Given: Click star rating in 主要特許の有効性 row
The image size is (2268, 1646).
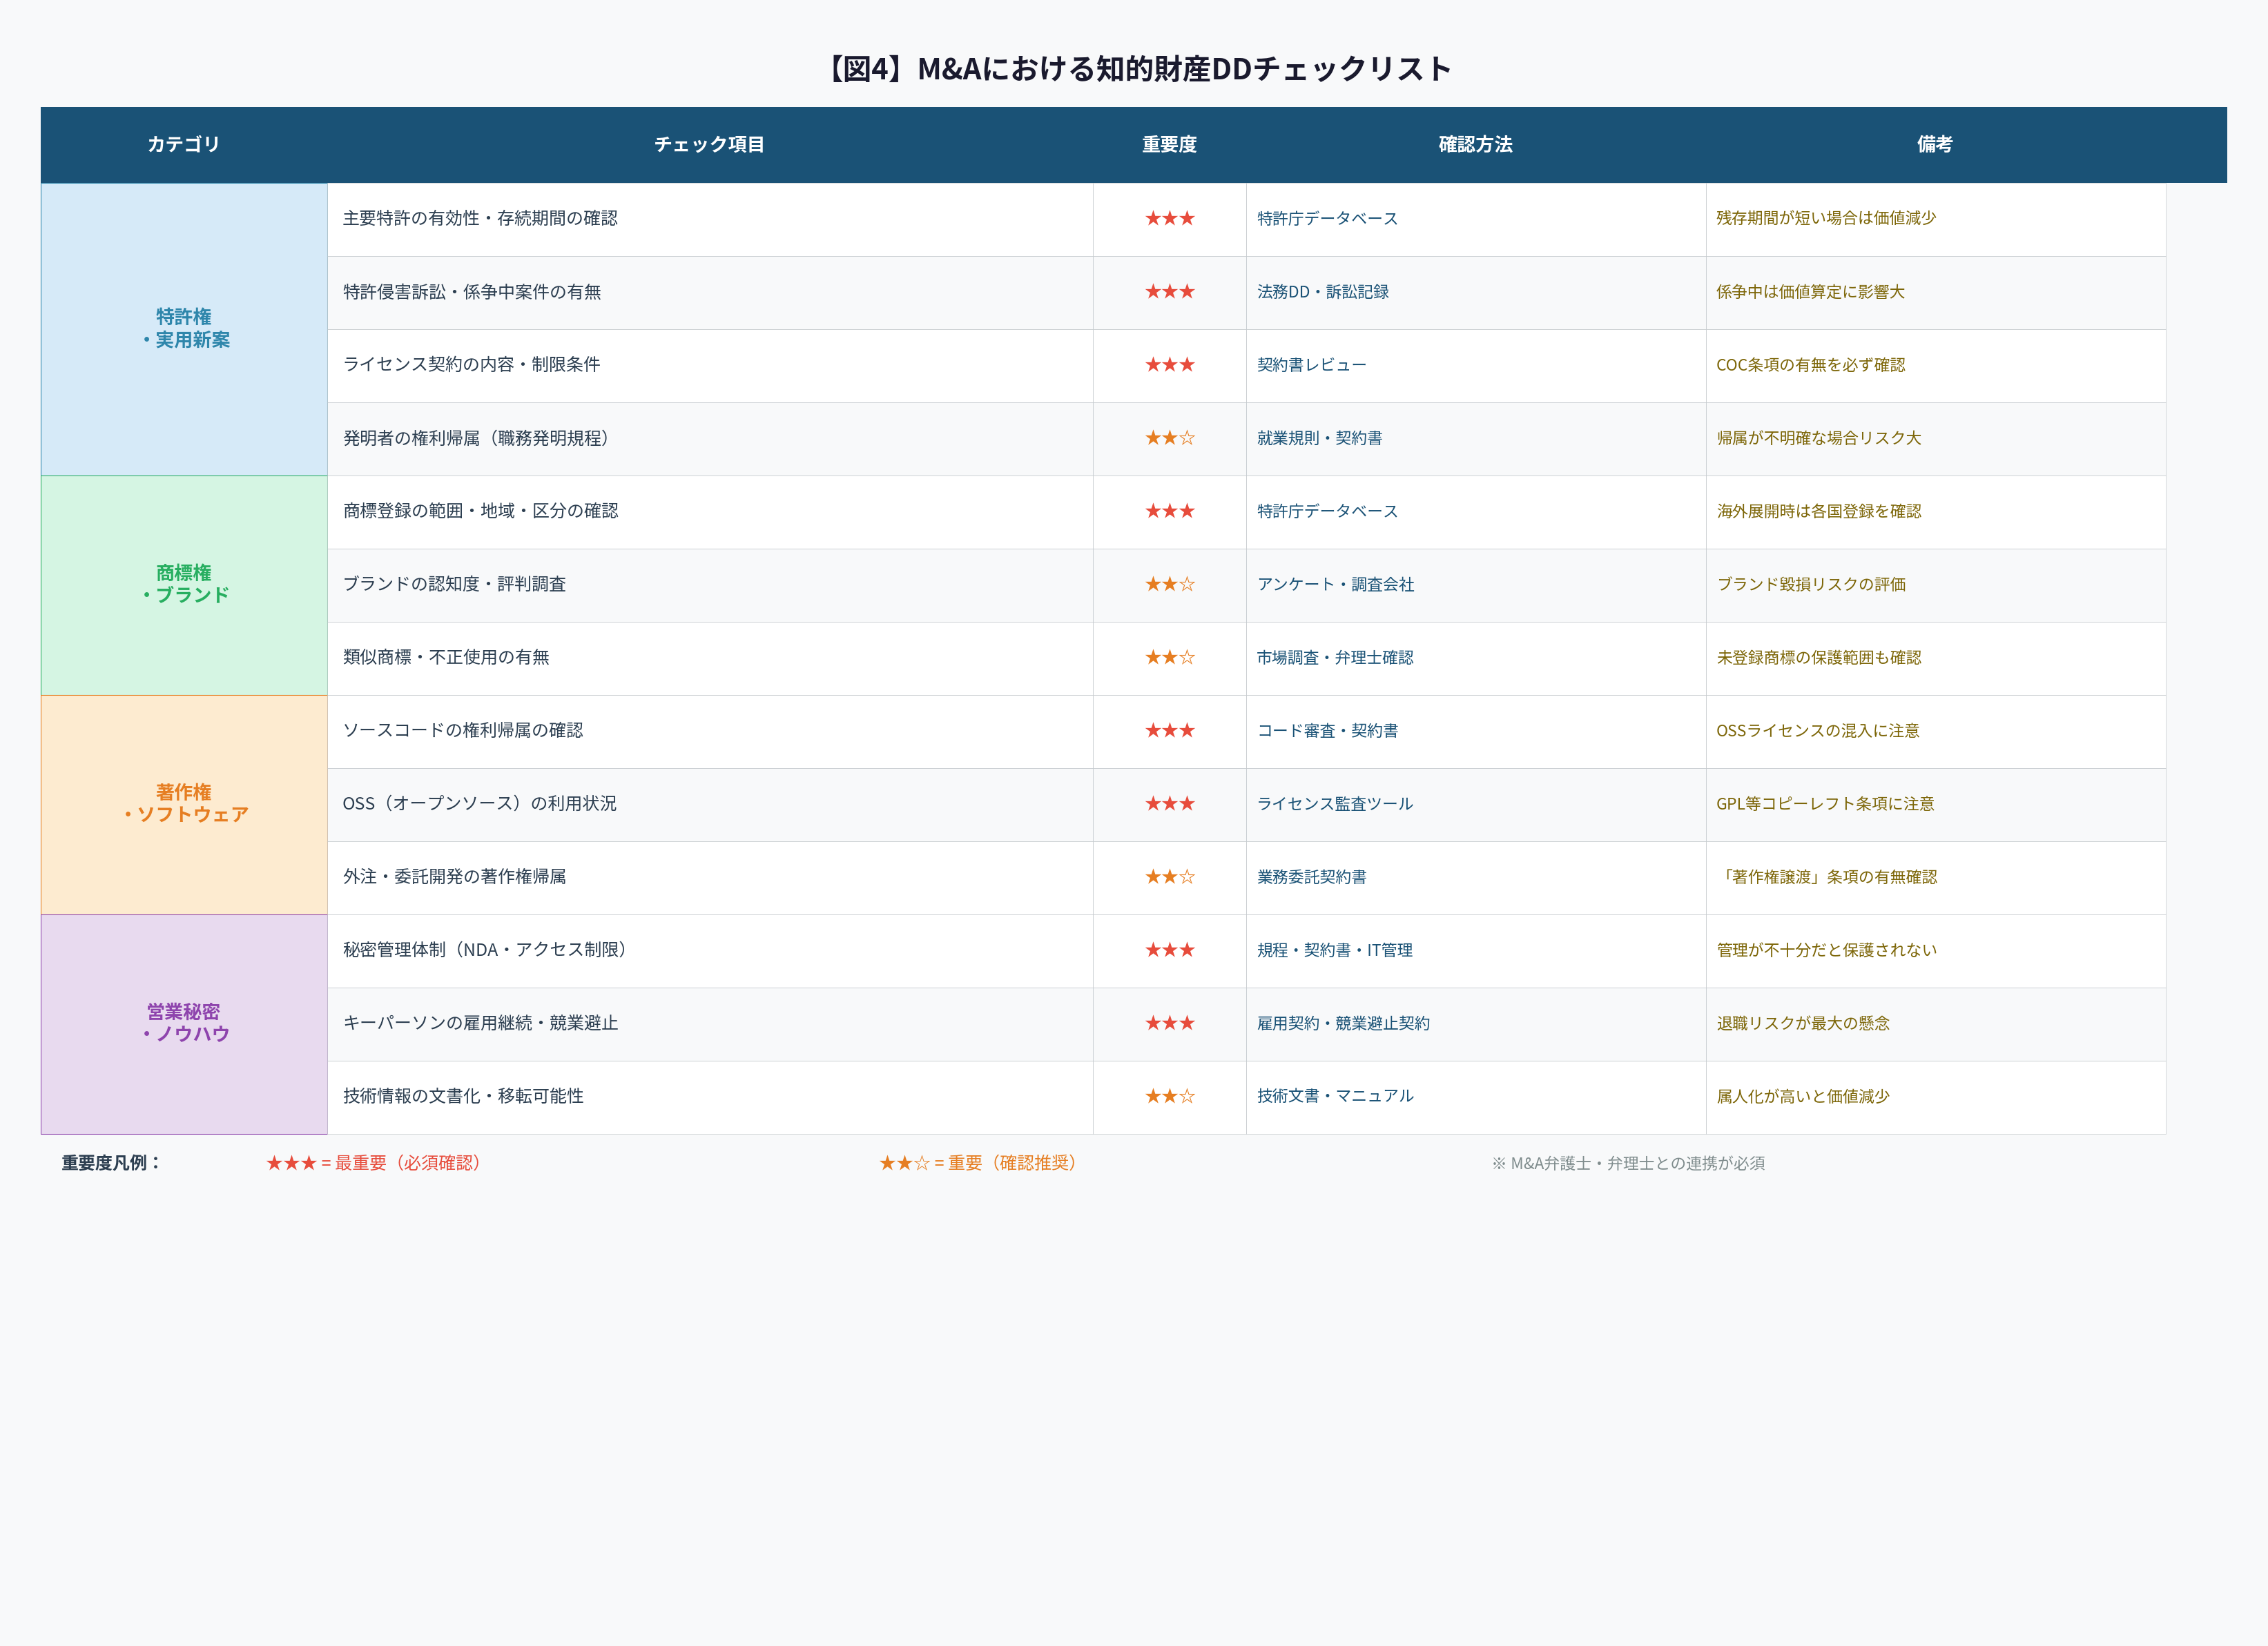Looking at the screenshot, I should [x=1170, y=218].
